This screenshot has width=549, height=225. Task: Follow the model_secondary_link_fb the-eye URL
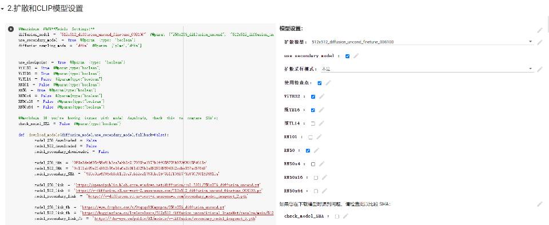175,218
